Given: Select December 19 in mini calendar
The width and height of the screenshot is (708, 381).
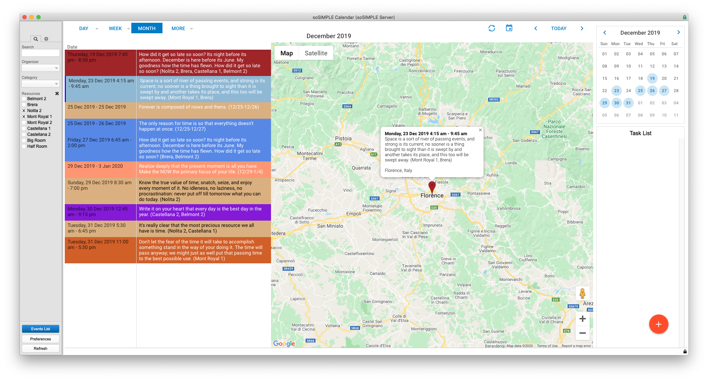Looking at the screenshot, I should coord(652,78).
